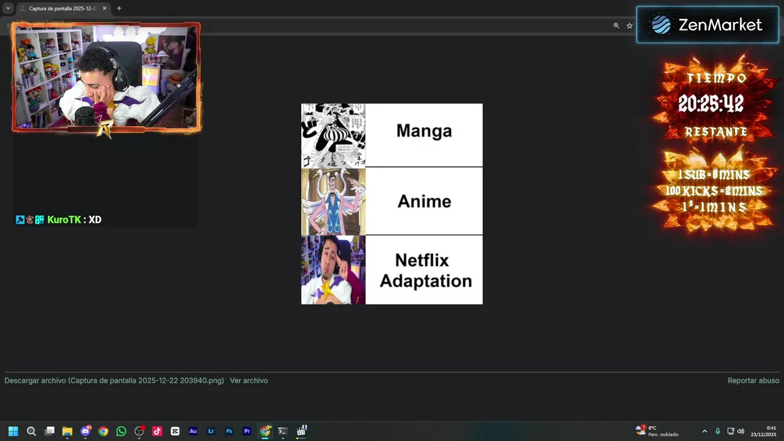The image size is (784, 441).
Task: Close the Captura de pantalla tab
Action: pyautogui.click(x=104, y=9)
